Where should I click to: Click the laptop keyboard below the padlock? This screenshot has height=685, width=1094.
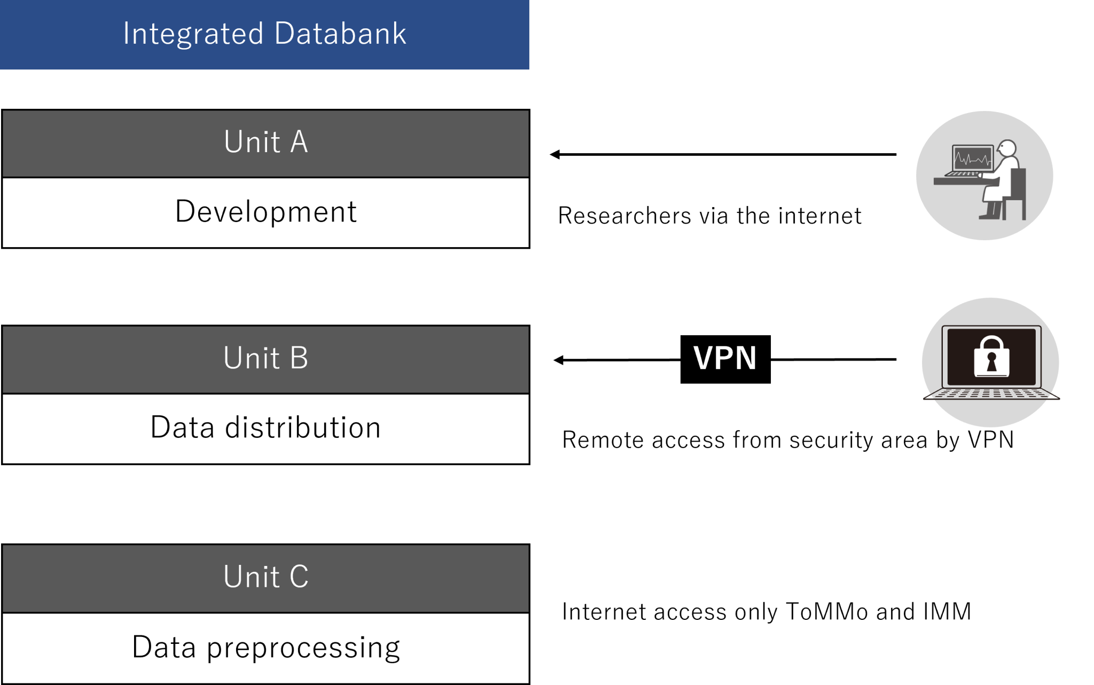point(991,394)
